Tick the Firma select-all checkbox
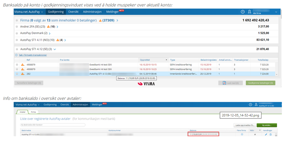 17,20
